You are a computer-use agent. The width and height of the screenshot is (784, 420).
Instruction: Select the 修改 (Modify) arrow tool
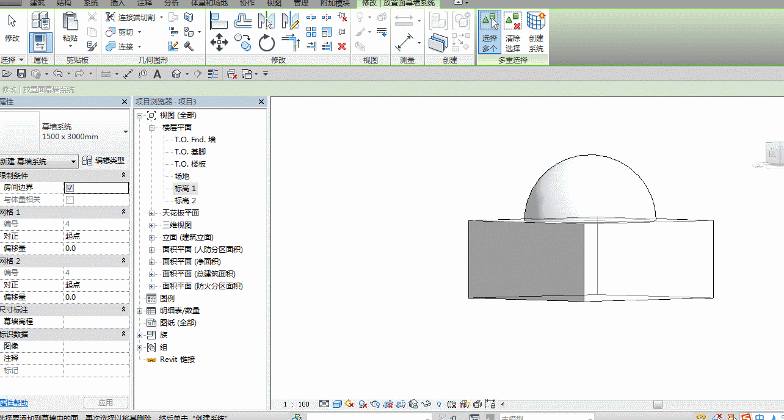pyautogui.click(x=12, y=27)
